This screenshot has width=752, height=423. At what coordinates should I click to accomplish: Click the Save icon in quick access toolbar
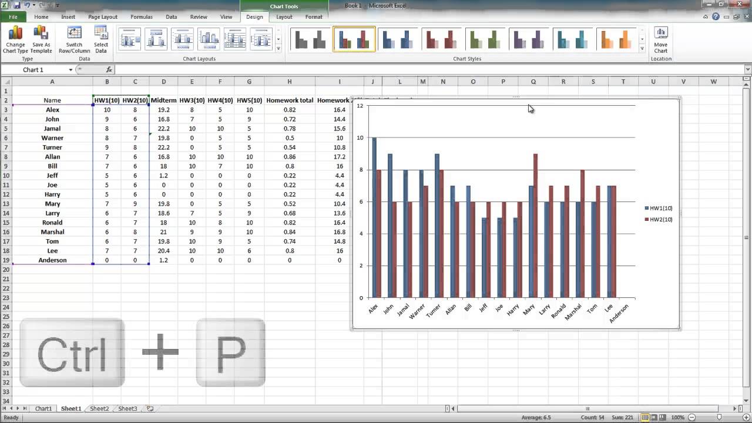[16, 5]
